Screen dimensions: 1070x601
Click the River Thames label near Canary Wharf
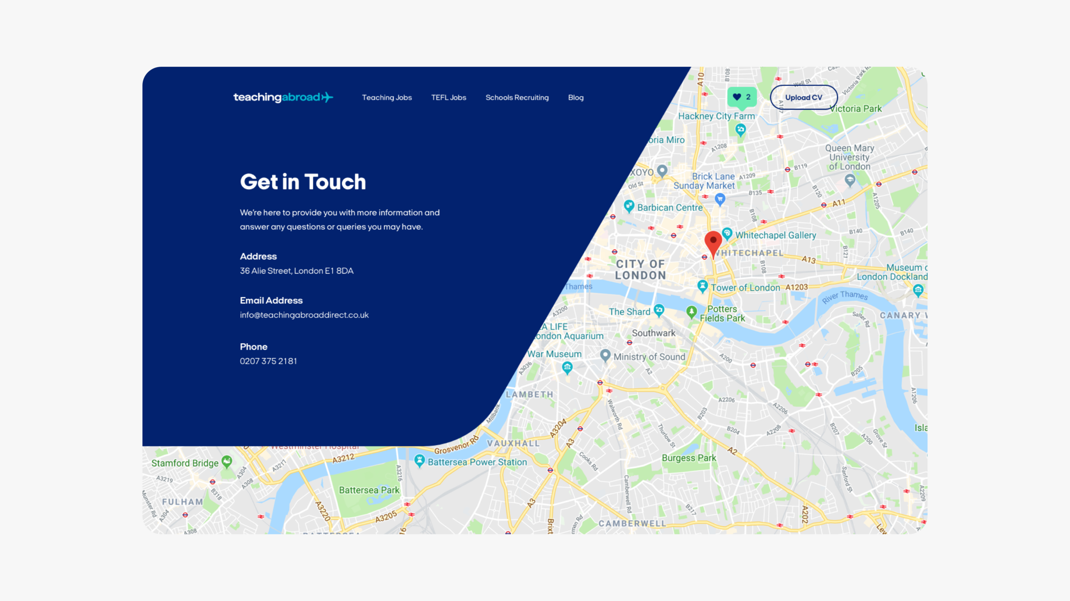coord(845,296)
